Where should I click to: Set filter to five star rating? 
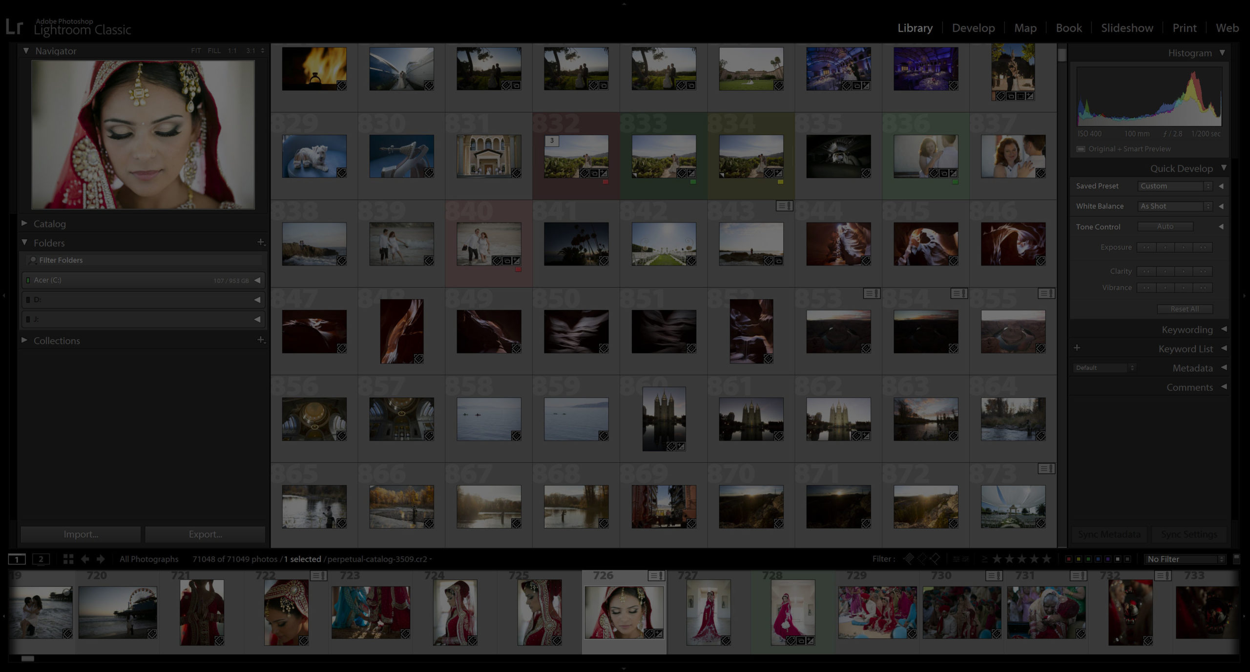tap(1046, 559)
